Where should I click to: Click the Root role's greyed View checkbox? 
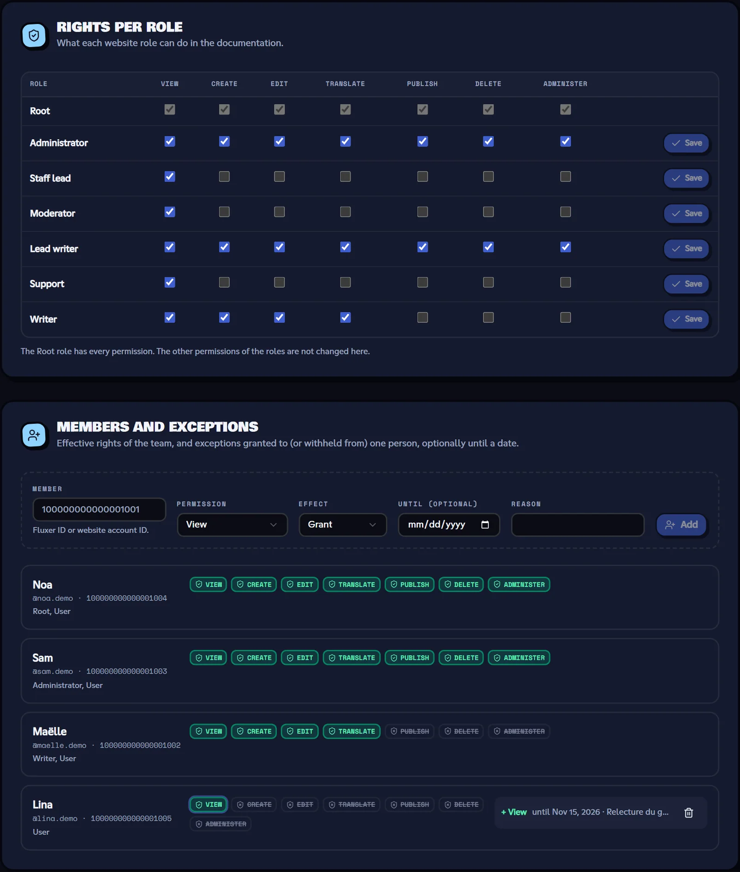pos(170,110)
